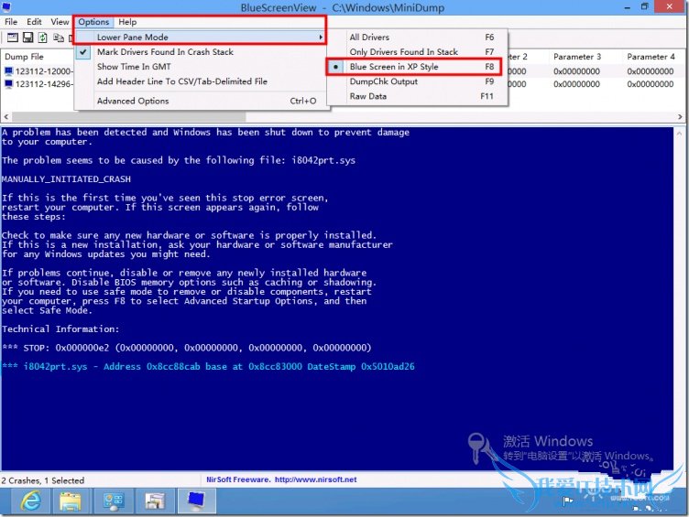This screenshot has width=689, height=517.
Task: Enable Add Header Line To CSV/Tab-Delimited File
Action: tap(182, 81)
